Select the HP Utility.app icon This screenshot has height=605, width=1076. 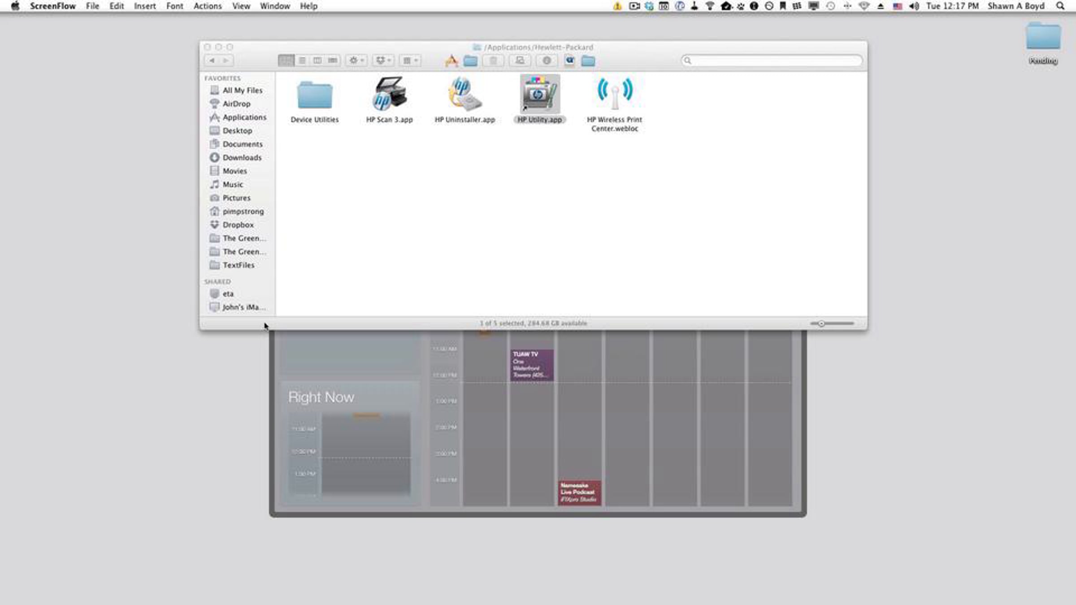[x=539, y=95]
